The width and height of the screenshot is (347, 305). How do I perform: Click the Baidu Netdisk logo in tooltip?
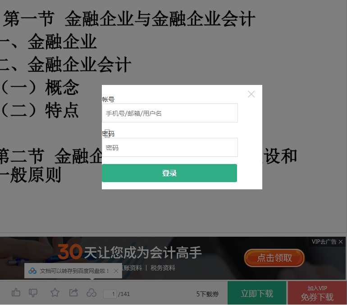32,271
